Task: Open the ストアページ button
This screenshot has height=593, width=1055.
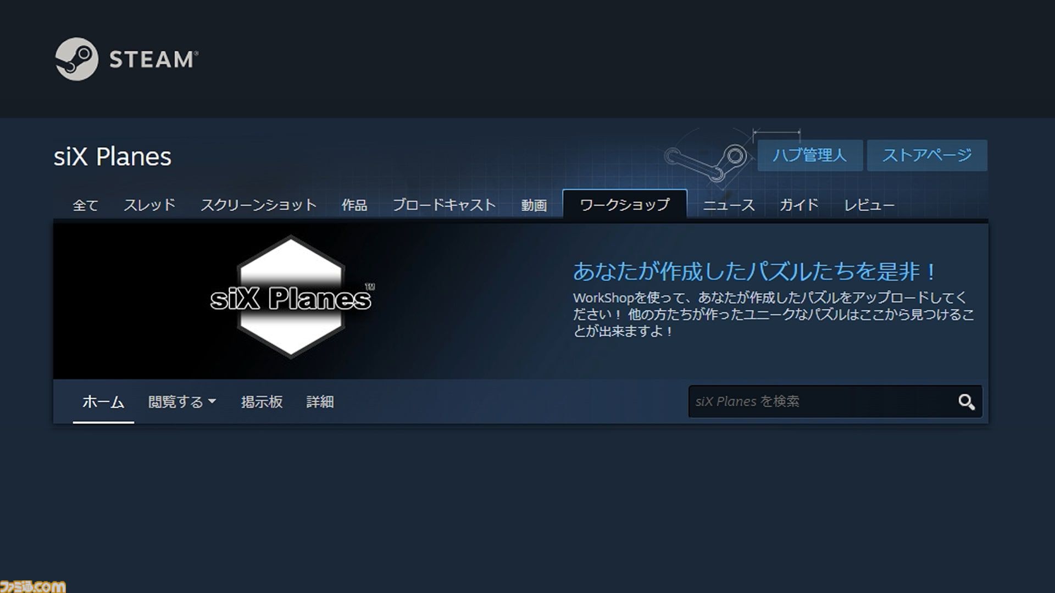Action: point(927,155)
